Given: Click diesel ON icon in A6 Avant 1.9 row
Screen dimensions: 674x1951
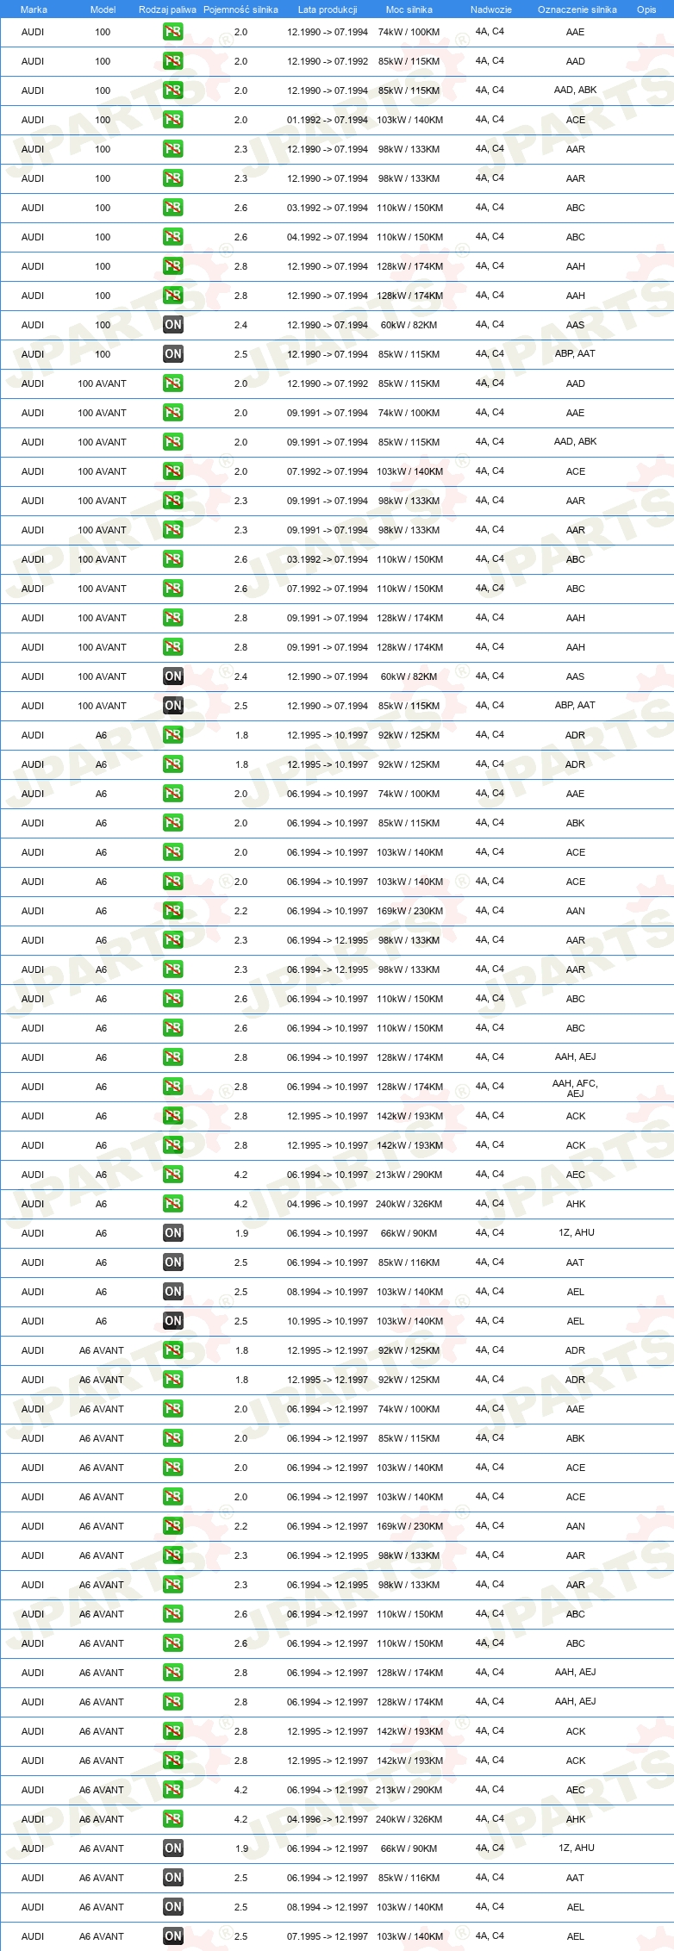Looking at the screenshot, I should pyautogui.click(x=173, y=1848).
